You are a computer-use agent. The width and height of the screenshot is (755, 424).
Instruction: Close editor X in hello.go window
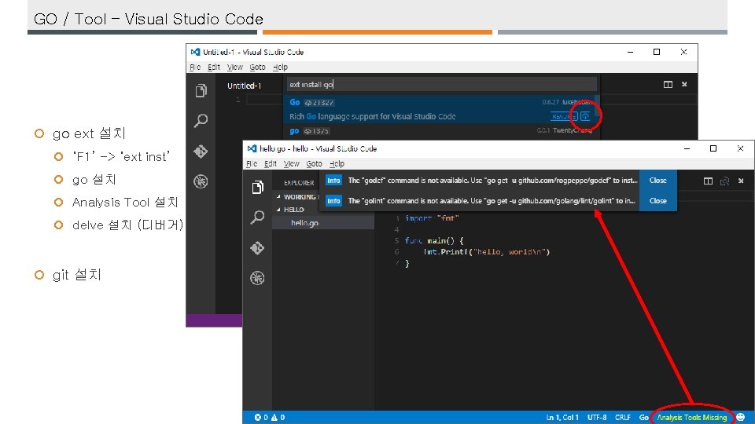pos(741,181)
